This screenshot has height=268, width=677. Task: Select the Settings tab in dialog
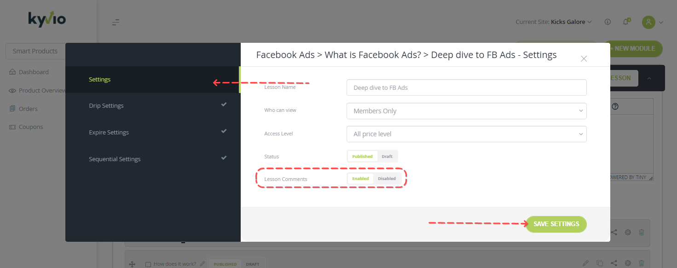152,80
